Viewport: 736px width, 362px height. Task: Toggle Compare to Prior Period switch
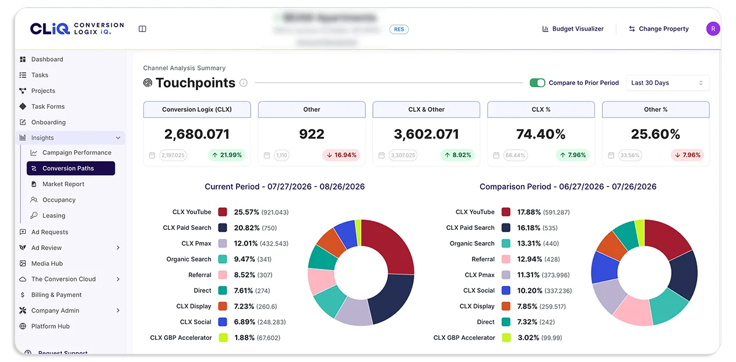pyautogui.click(x=537, y=83)
